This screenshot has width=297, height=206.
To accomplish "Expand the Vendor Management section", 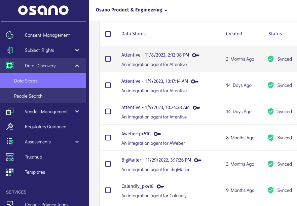I will click(x=77, y=111).
